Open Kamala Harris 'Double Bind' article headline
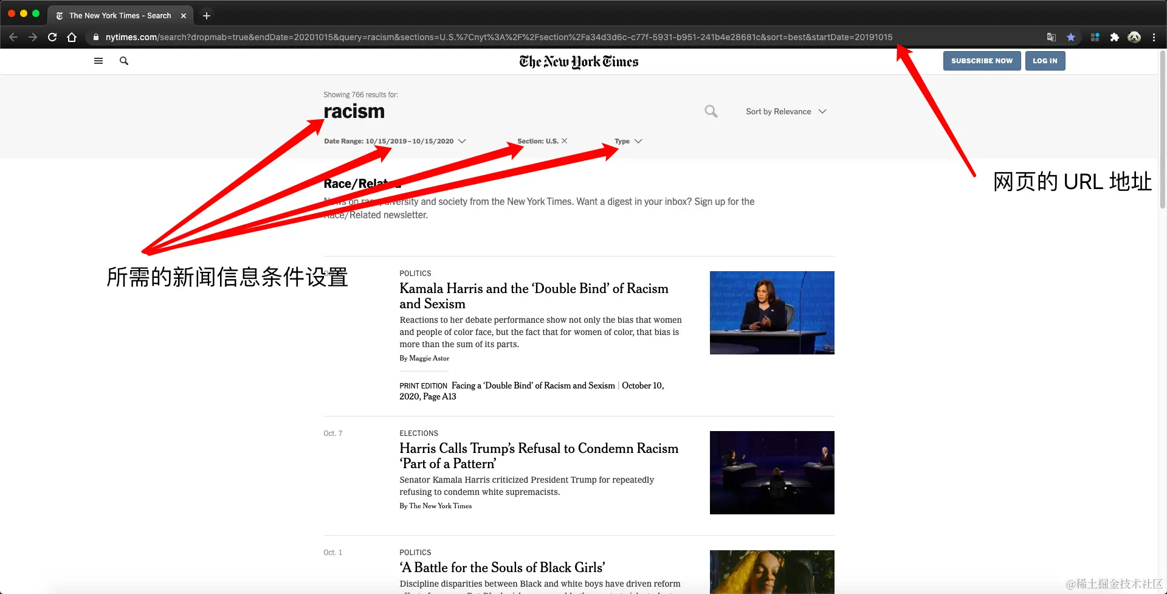Screen dimensions: 1167x594 (x=534, y=296)
